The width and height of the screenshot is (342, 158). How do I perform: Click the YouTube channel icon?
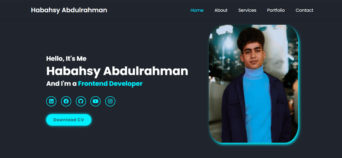point(96,101)
